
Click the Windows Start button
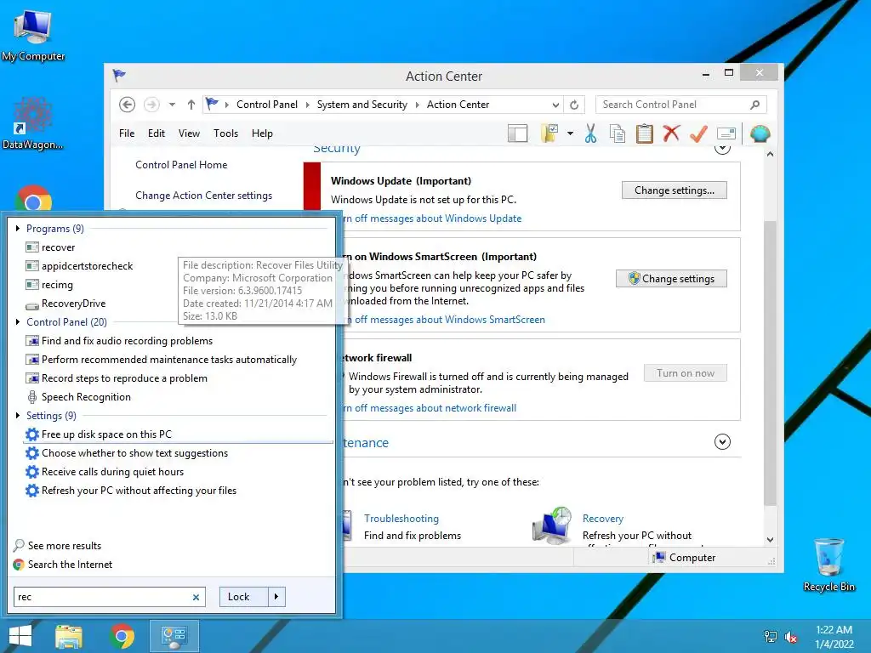pos(20,636)
